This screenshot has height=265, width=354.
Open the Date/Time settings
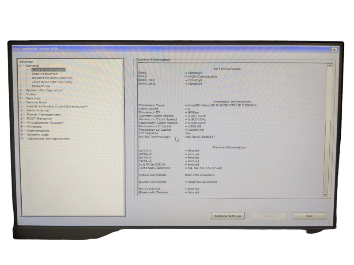[x=41, y=86]
